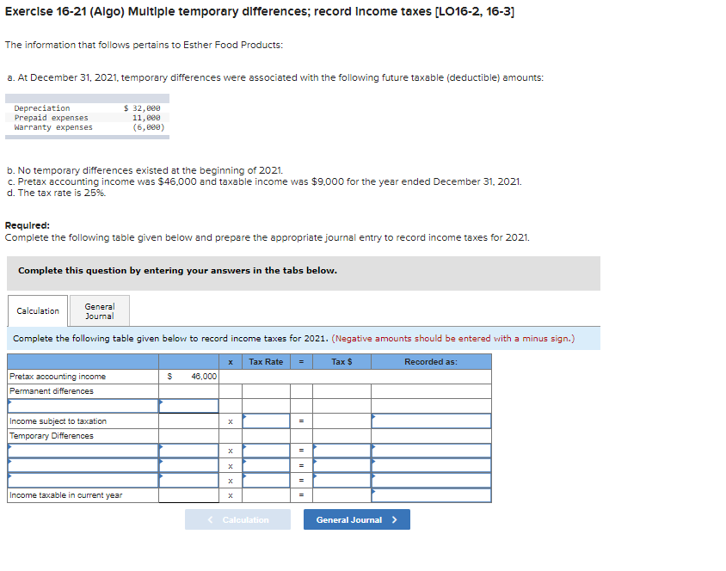This screenshot has height=571, width=726.
Task: Click the Tax Rate field on the second temporary difference row
Action: pyautogui.click(x=265, y=464)
